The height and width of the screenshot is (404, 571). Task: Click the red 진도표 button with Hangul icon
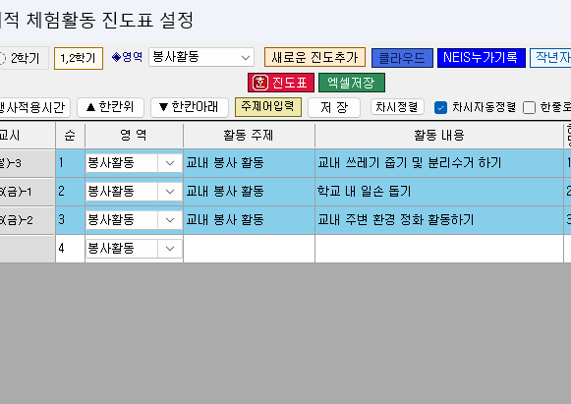pyautogui.click(x=281, y=83)
